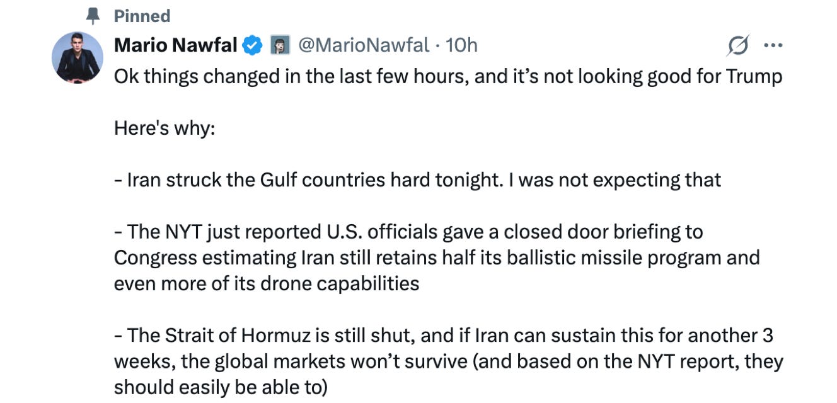Image resolution: width=837 pixels, height=403 pixels.
Task: Click the line starting "weeks, the global markets"
Action: 448,361
